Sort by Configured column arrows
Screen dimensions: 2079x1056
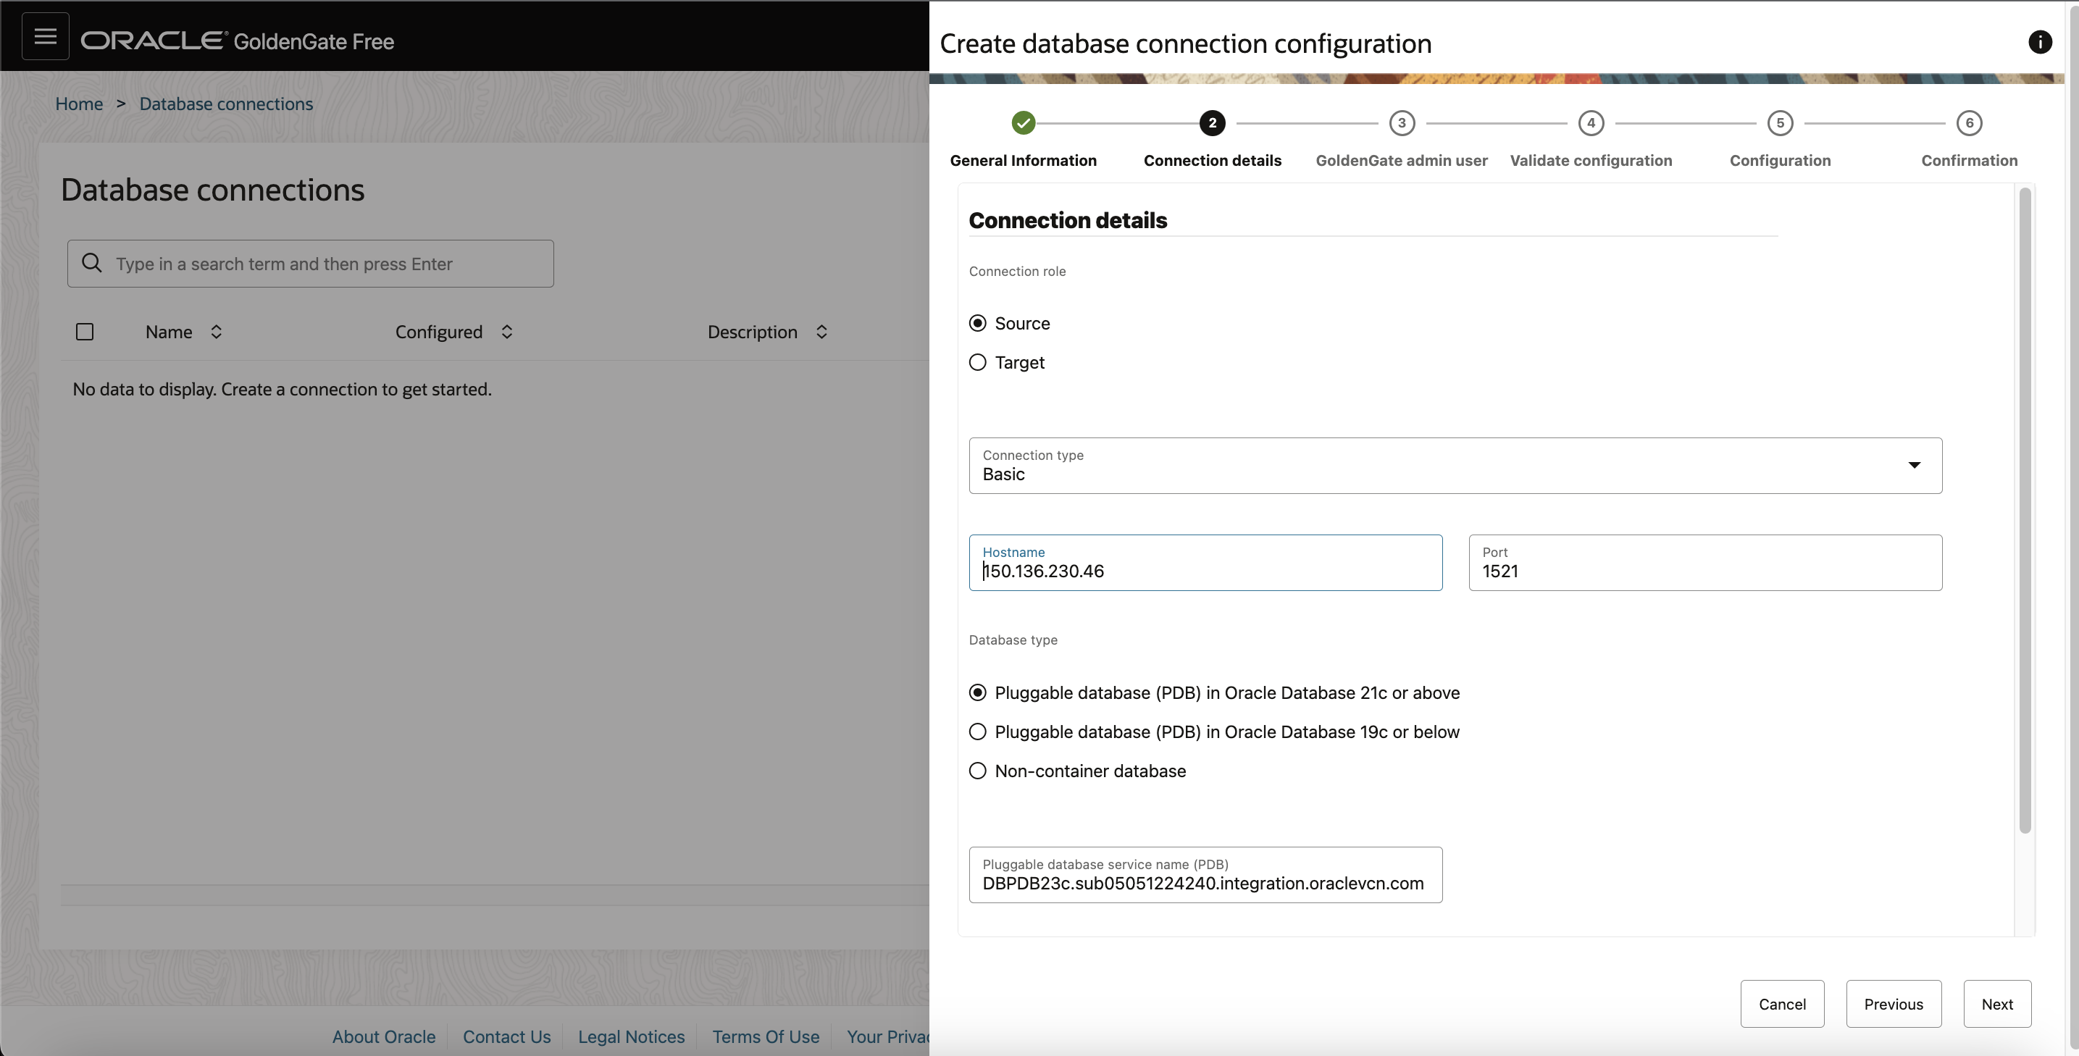click(507, 332)
